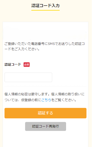Click the yellow underline below the heading
Screen dimensions: 92x147
(x=45, y=10)
